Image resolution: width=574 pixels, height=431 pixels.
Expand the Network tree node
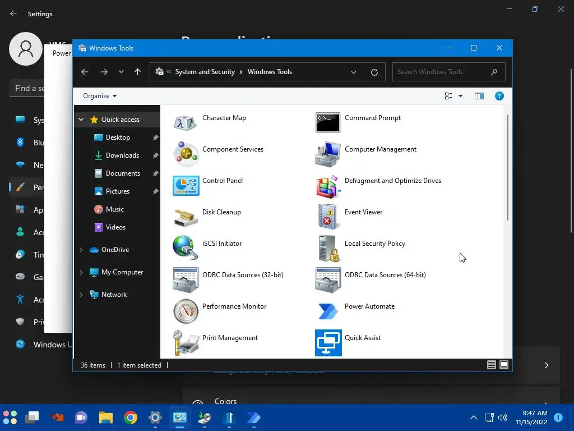click(81, 295)
